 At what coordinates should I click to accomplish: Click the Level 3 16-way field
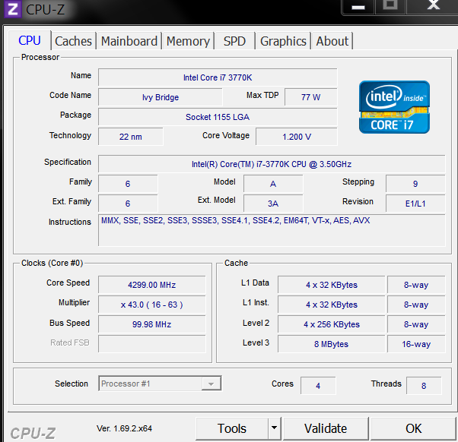(416, 344)
